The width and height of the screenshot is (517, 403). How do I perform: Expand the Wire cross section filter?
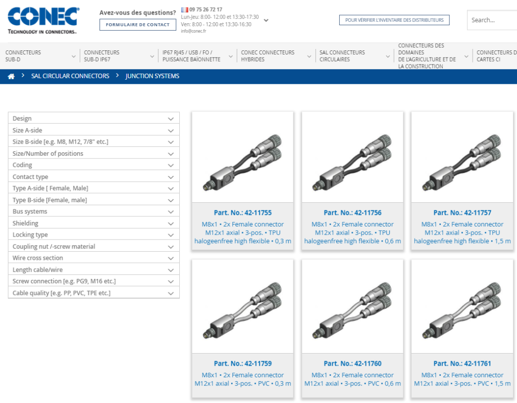coord(94,258)
